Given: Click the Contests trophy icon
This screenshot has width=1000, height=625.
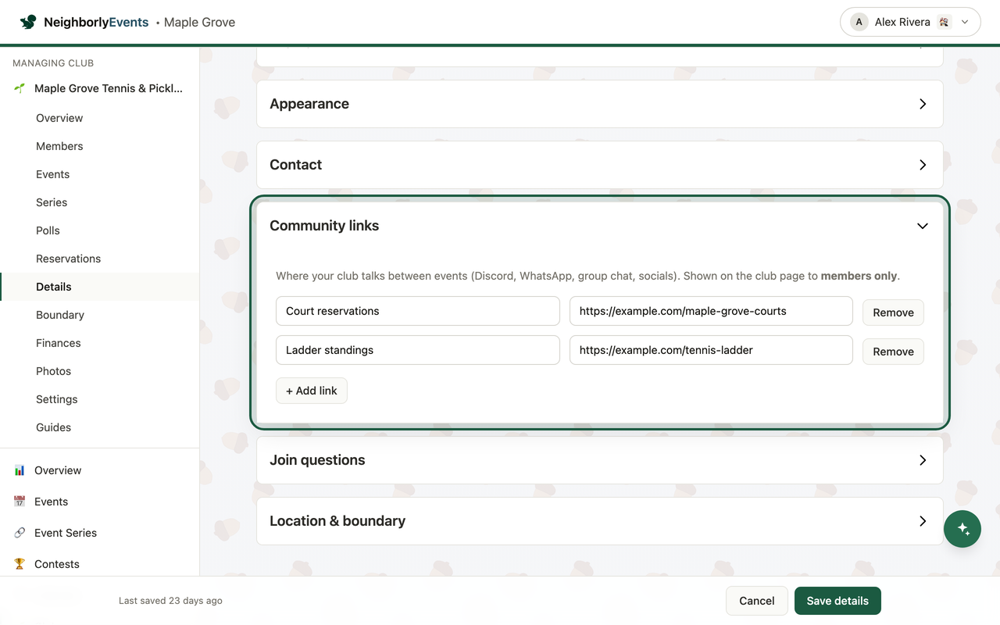Looking at the screenshot, I should [x=20, y=564].
